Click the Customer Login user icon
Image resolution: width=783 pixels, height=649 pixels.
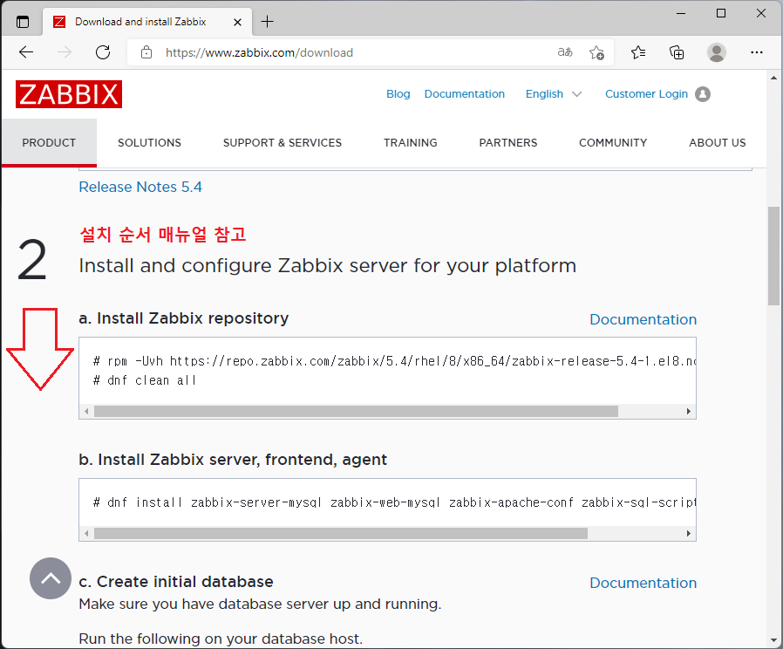pyautogui.click(x=703, y=94)
